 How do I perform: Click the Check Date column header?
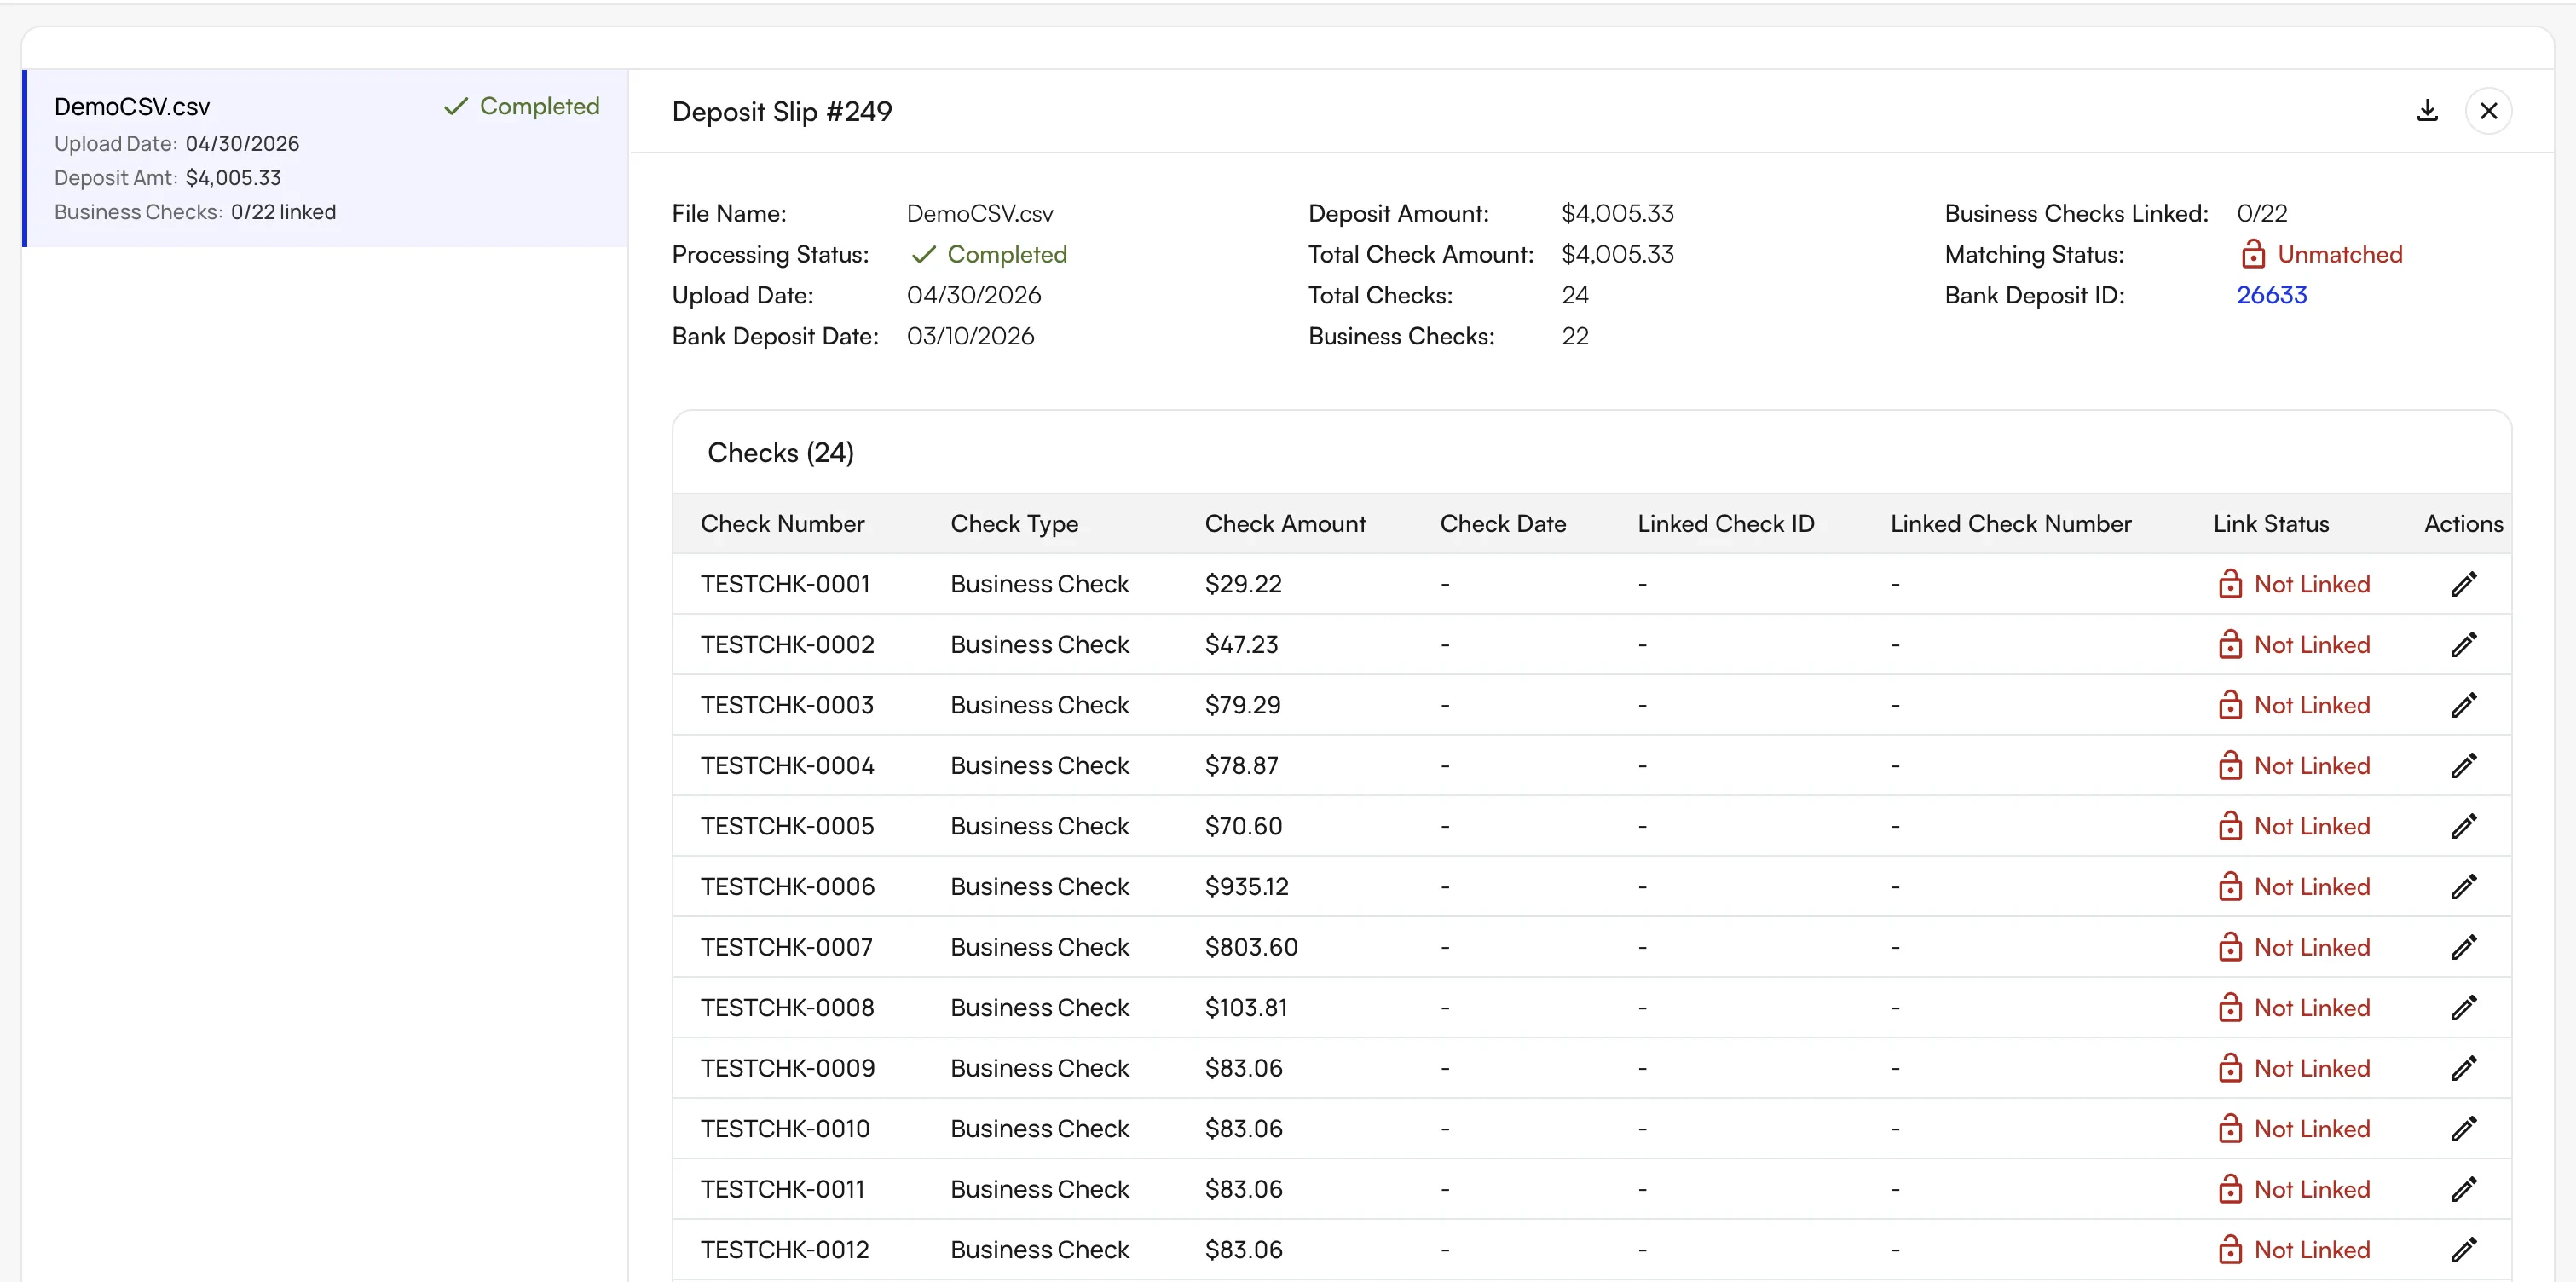click(x=1503, y=523)
